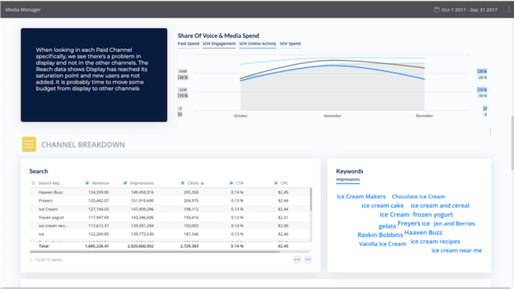Click the October label on chart axis
The image size is (514, 289).
click(x=240, y=116)
